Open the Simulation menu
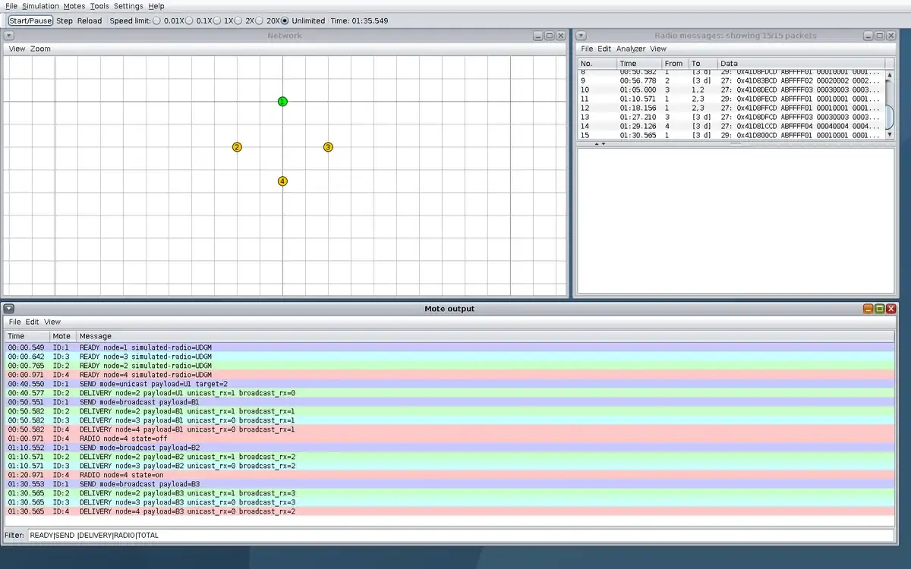This screenshot has height=569, width=911. point(40,6)
